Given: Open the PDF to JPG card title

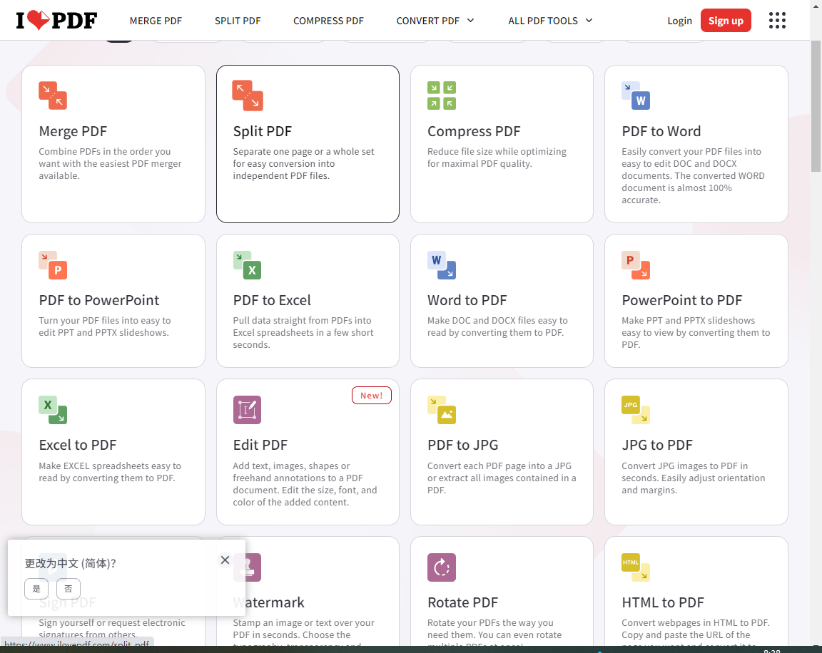Looking at the screenshot, I should pos(463,445).
